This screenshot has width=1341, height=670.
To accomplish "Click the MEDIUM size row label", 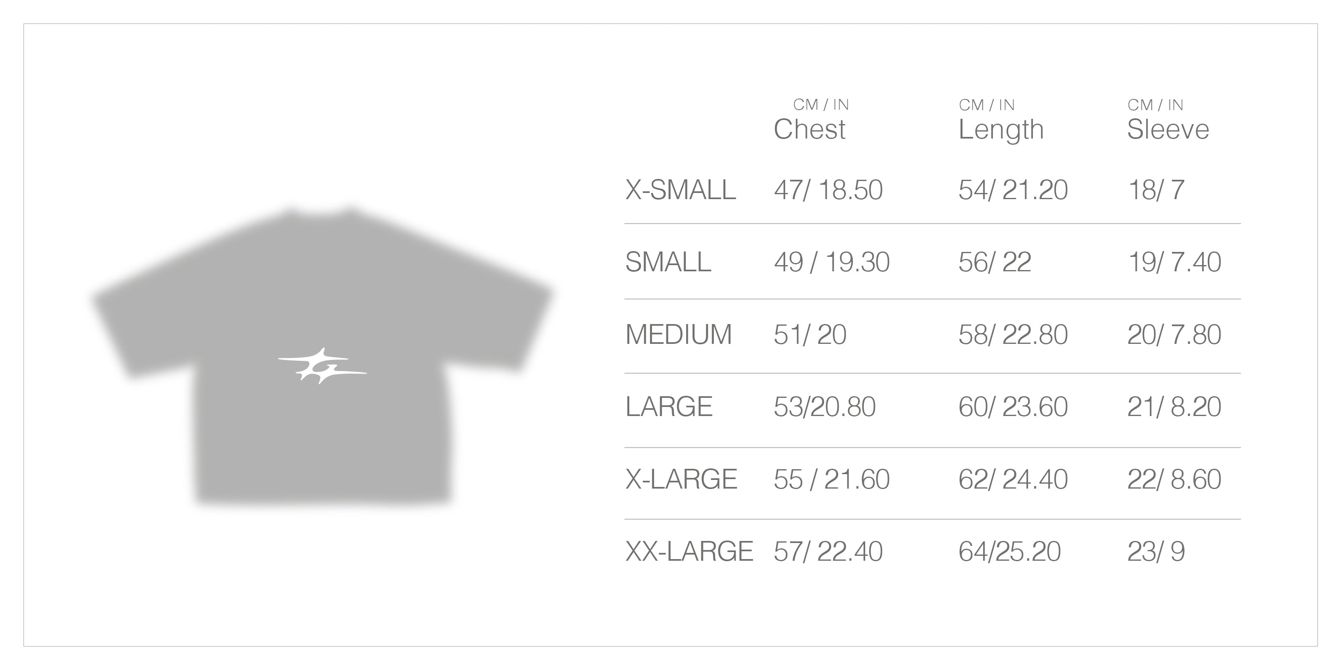I will point(678,334).
